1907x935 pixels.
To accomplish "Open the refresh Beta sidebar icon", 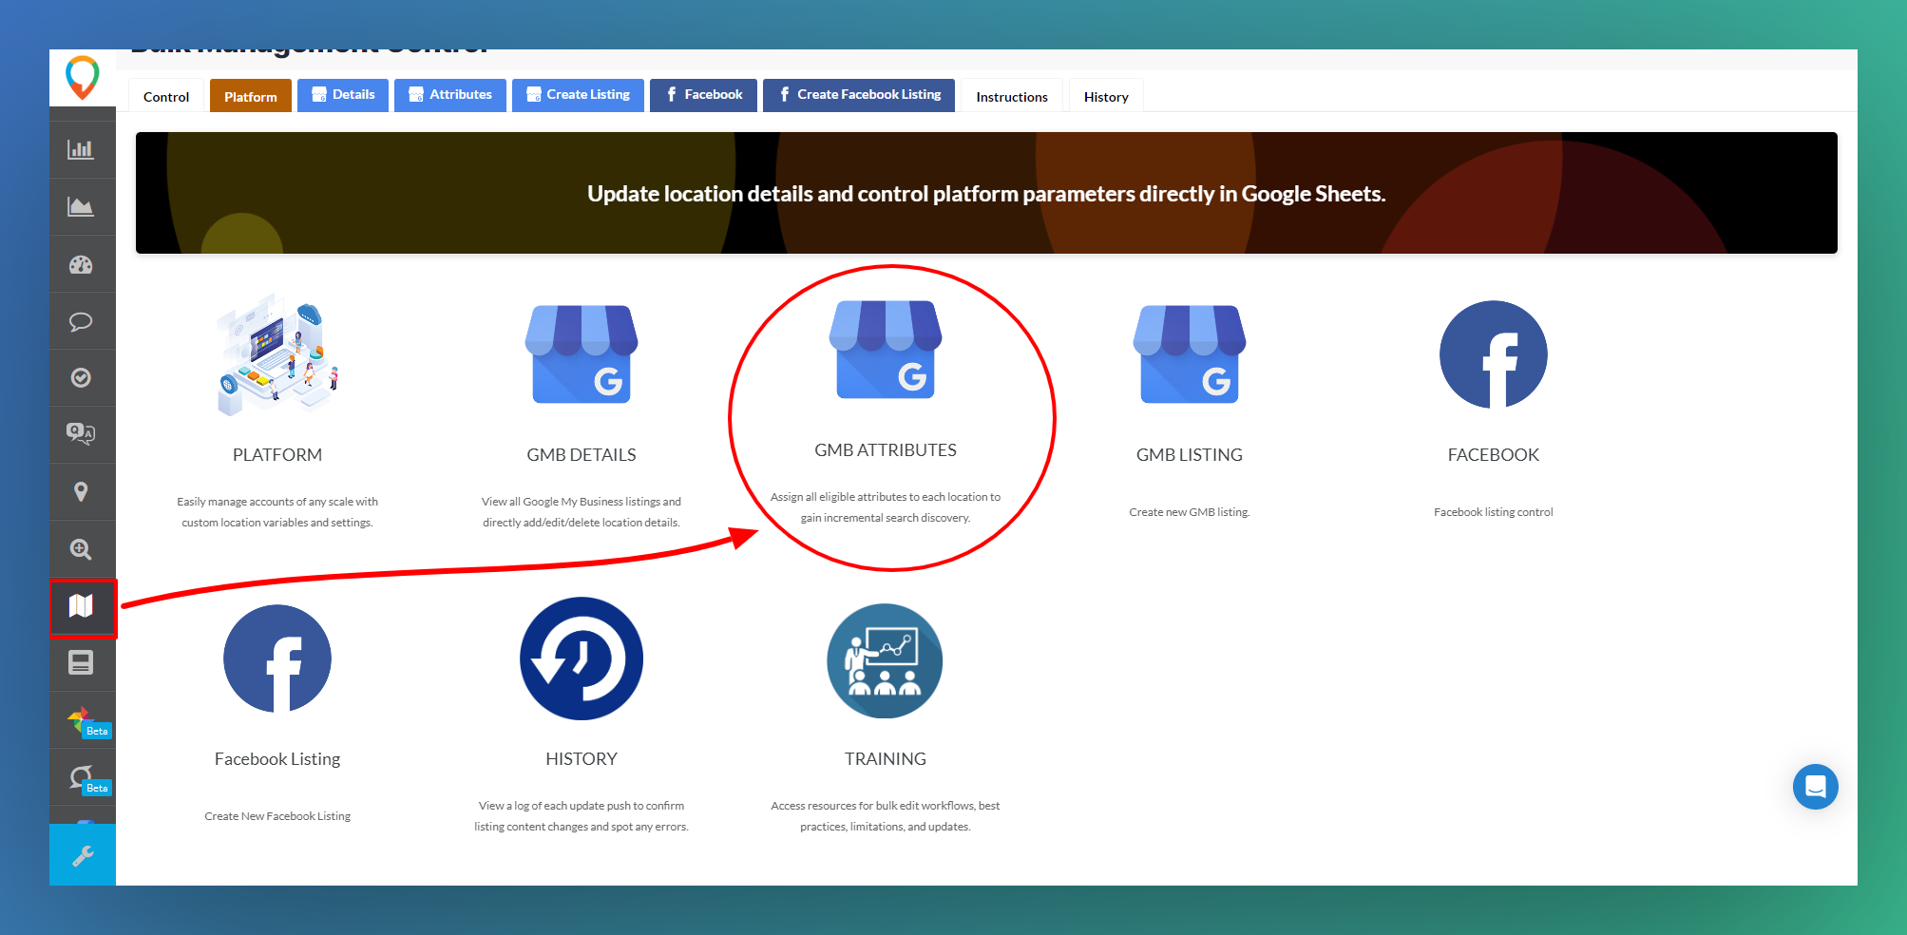I will tap(83, 778).
